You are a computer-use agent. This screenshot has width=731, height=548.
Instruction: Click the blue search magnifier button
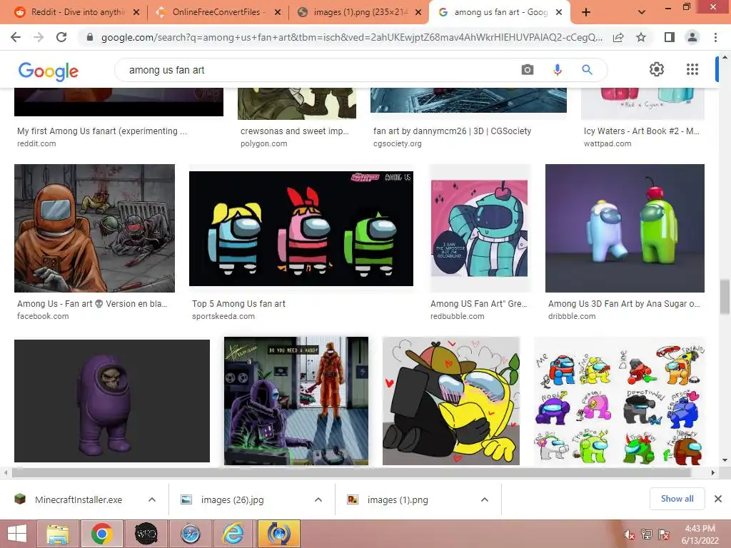click(587, 70)
